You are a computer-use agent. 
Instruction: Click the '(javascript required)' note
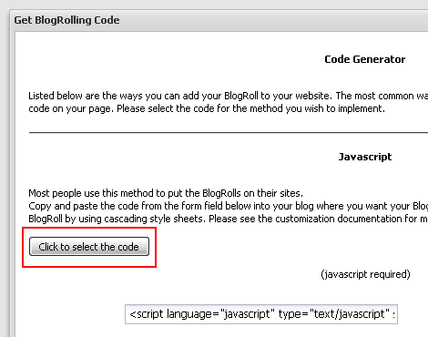click(365, 274)
